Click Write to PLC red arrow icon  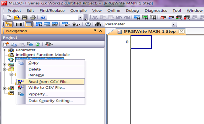click(163, 17)
